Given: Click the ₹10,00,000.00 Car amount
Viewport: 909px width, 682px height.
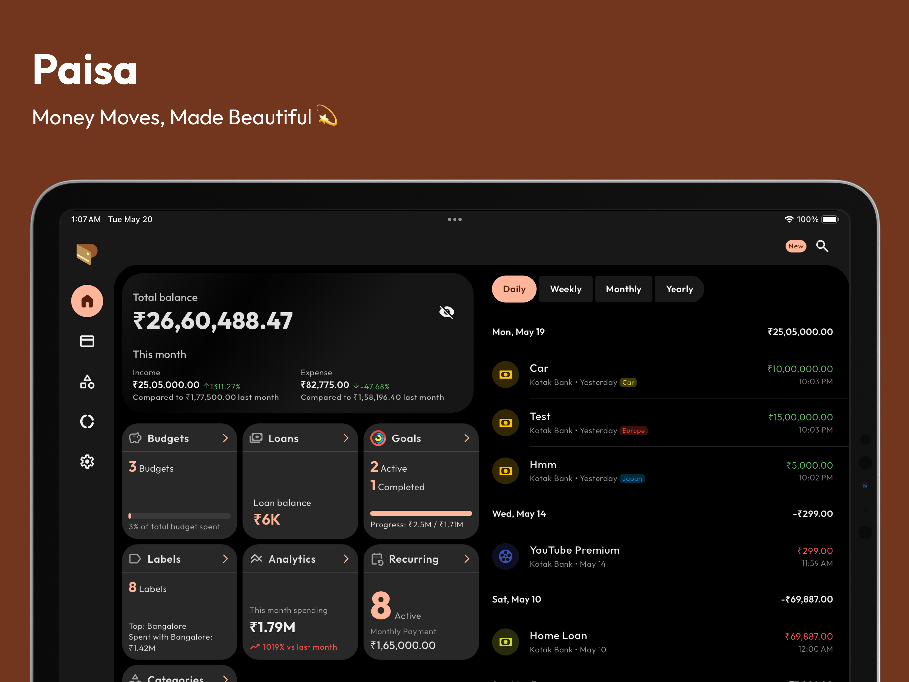Looking at the screenshot, I should (800, 369).
